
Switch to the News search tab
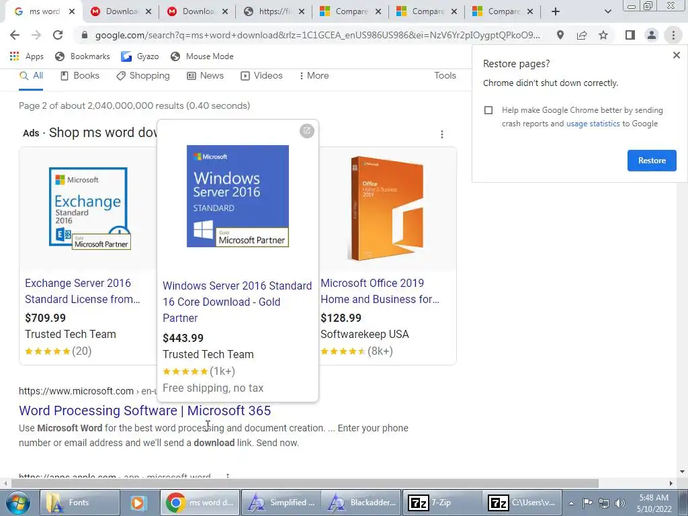click(x=206, y=75)
